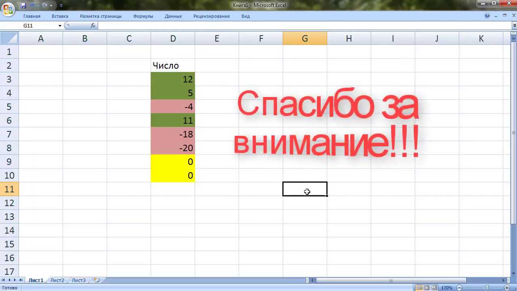Screen dimensions: 517x291
Task: Switch to sheet tab Лист3
Action: click(x=78, y=280)
